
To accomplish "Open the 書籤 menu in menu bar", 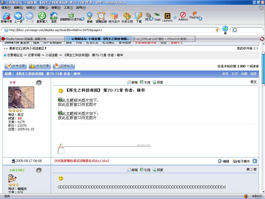I will (x=56, y=8).
